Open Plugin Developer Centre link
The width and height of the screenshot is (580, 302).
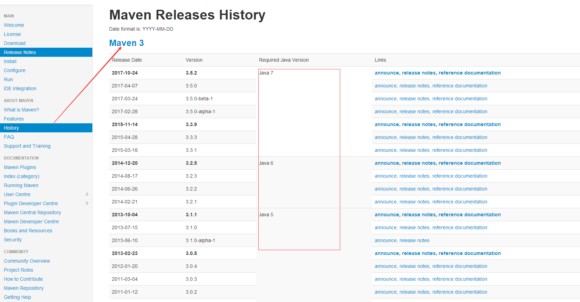(x=31, y=203)
